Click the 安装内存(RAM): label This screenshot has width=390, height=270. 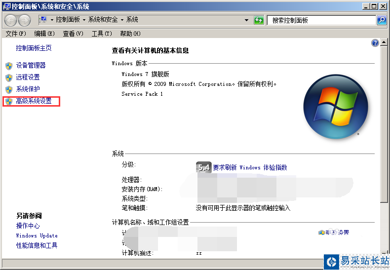(142, 189)
